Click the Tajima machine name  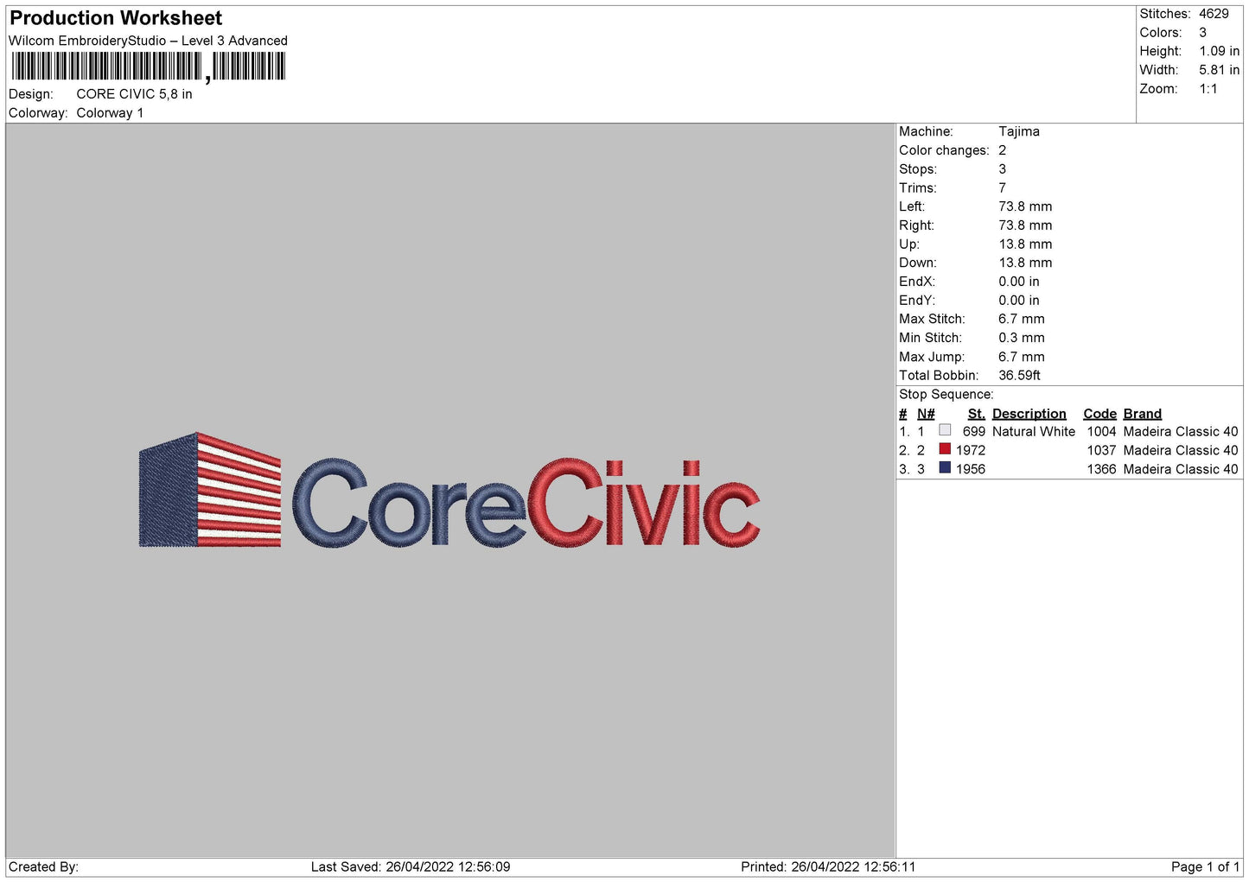point(1020,131)
